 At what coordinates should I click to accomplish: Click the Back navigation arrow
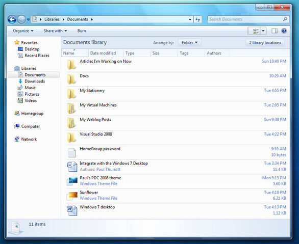point(12,19)
